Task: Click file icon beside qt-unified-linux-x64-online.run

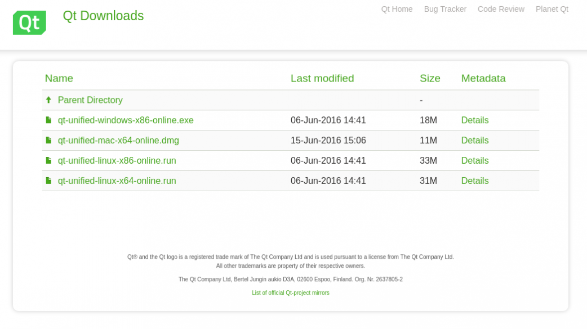Action: (x=48, y=181)
